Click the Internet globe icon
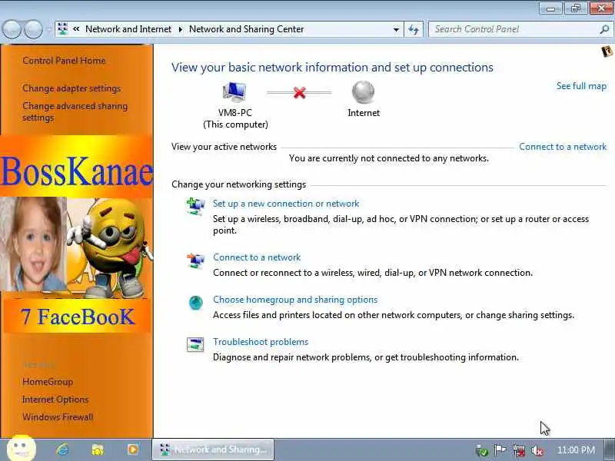Image resolution: width=615 pixels, height=461 pixels. [x=363, y=92]
